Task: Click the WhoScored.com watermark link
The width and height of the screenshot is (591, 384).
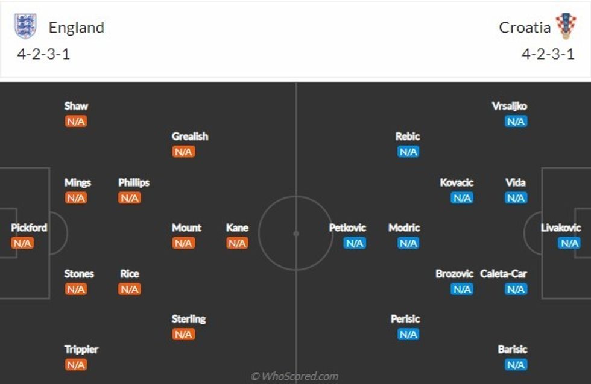Action: point(295,376)
